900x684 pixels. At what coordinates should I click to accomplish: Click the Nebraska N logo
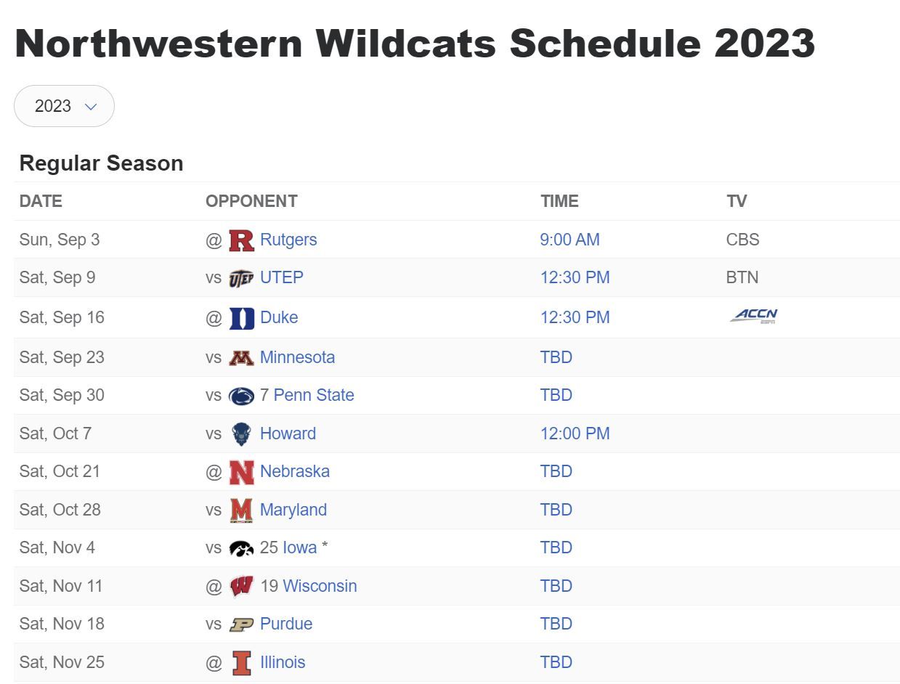click(241, 472)
